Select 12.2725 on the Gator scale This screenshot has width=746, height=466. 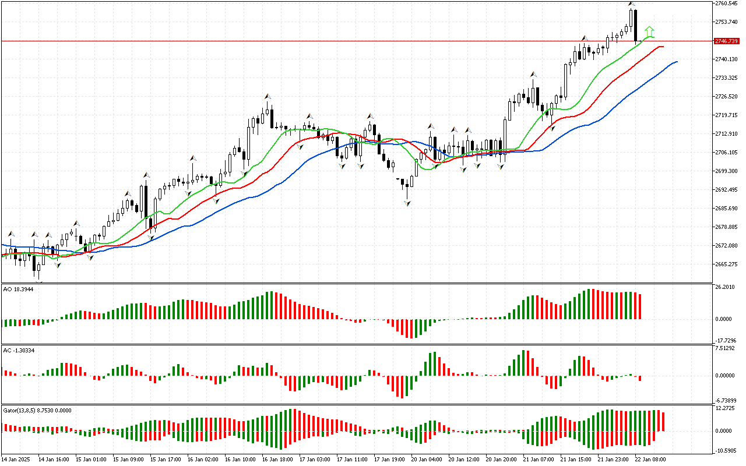724,409
